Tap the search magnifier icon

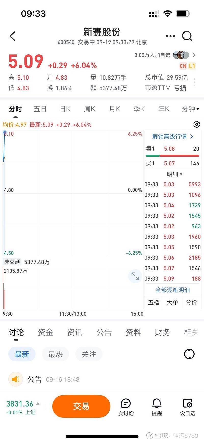tap(187, 36)
